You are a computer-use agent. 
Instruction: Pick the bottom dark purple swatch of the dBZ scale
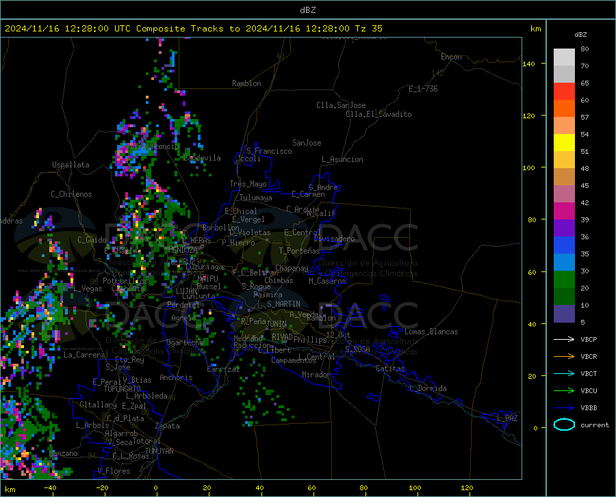564,314
